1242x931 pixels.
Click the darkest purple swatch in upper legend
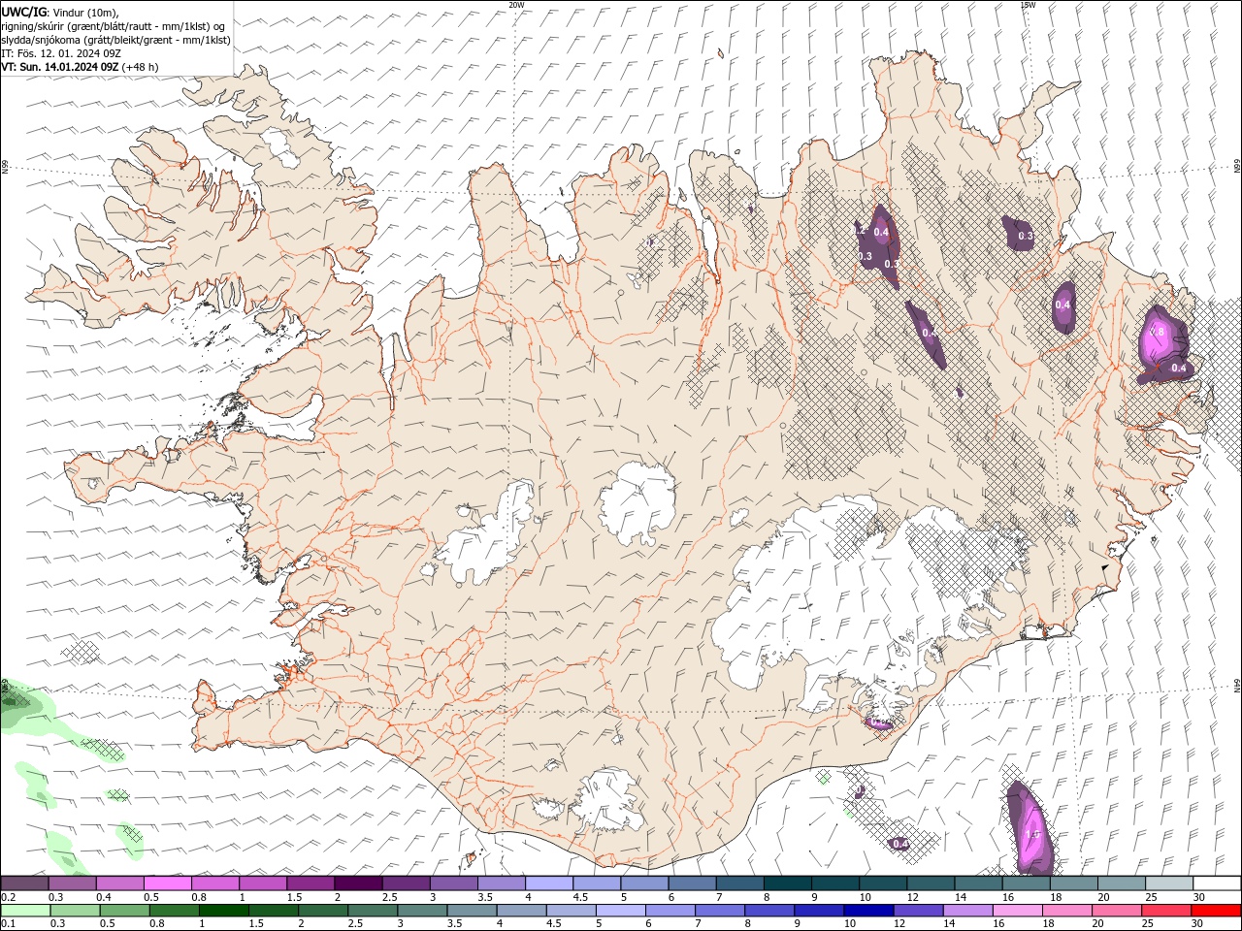358,883
